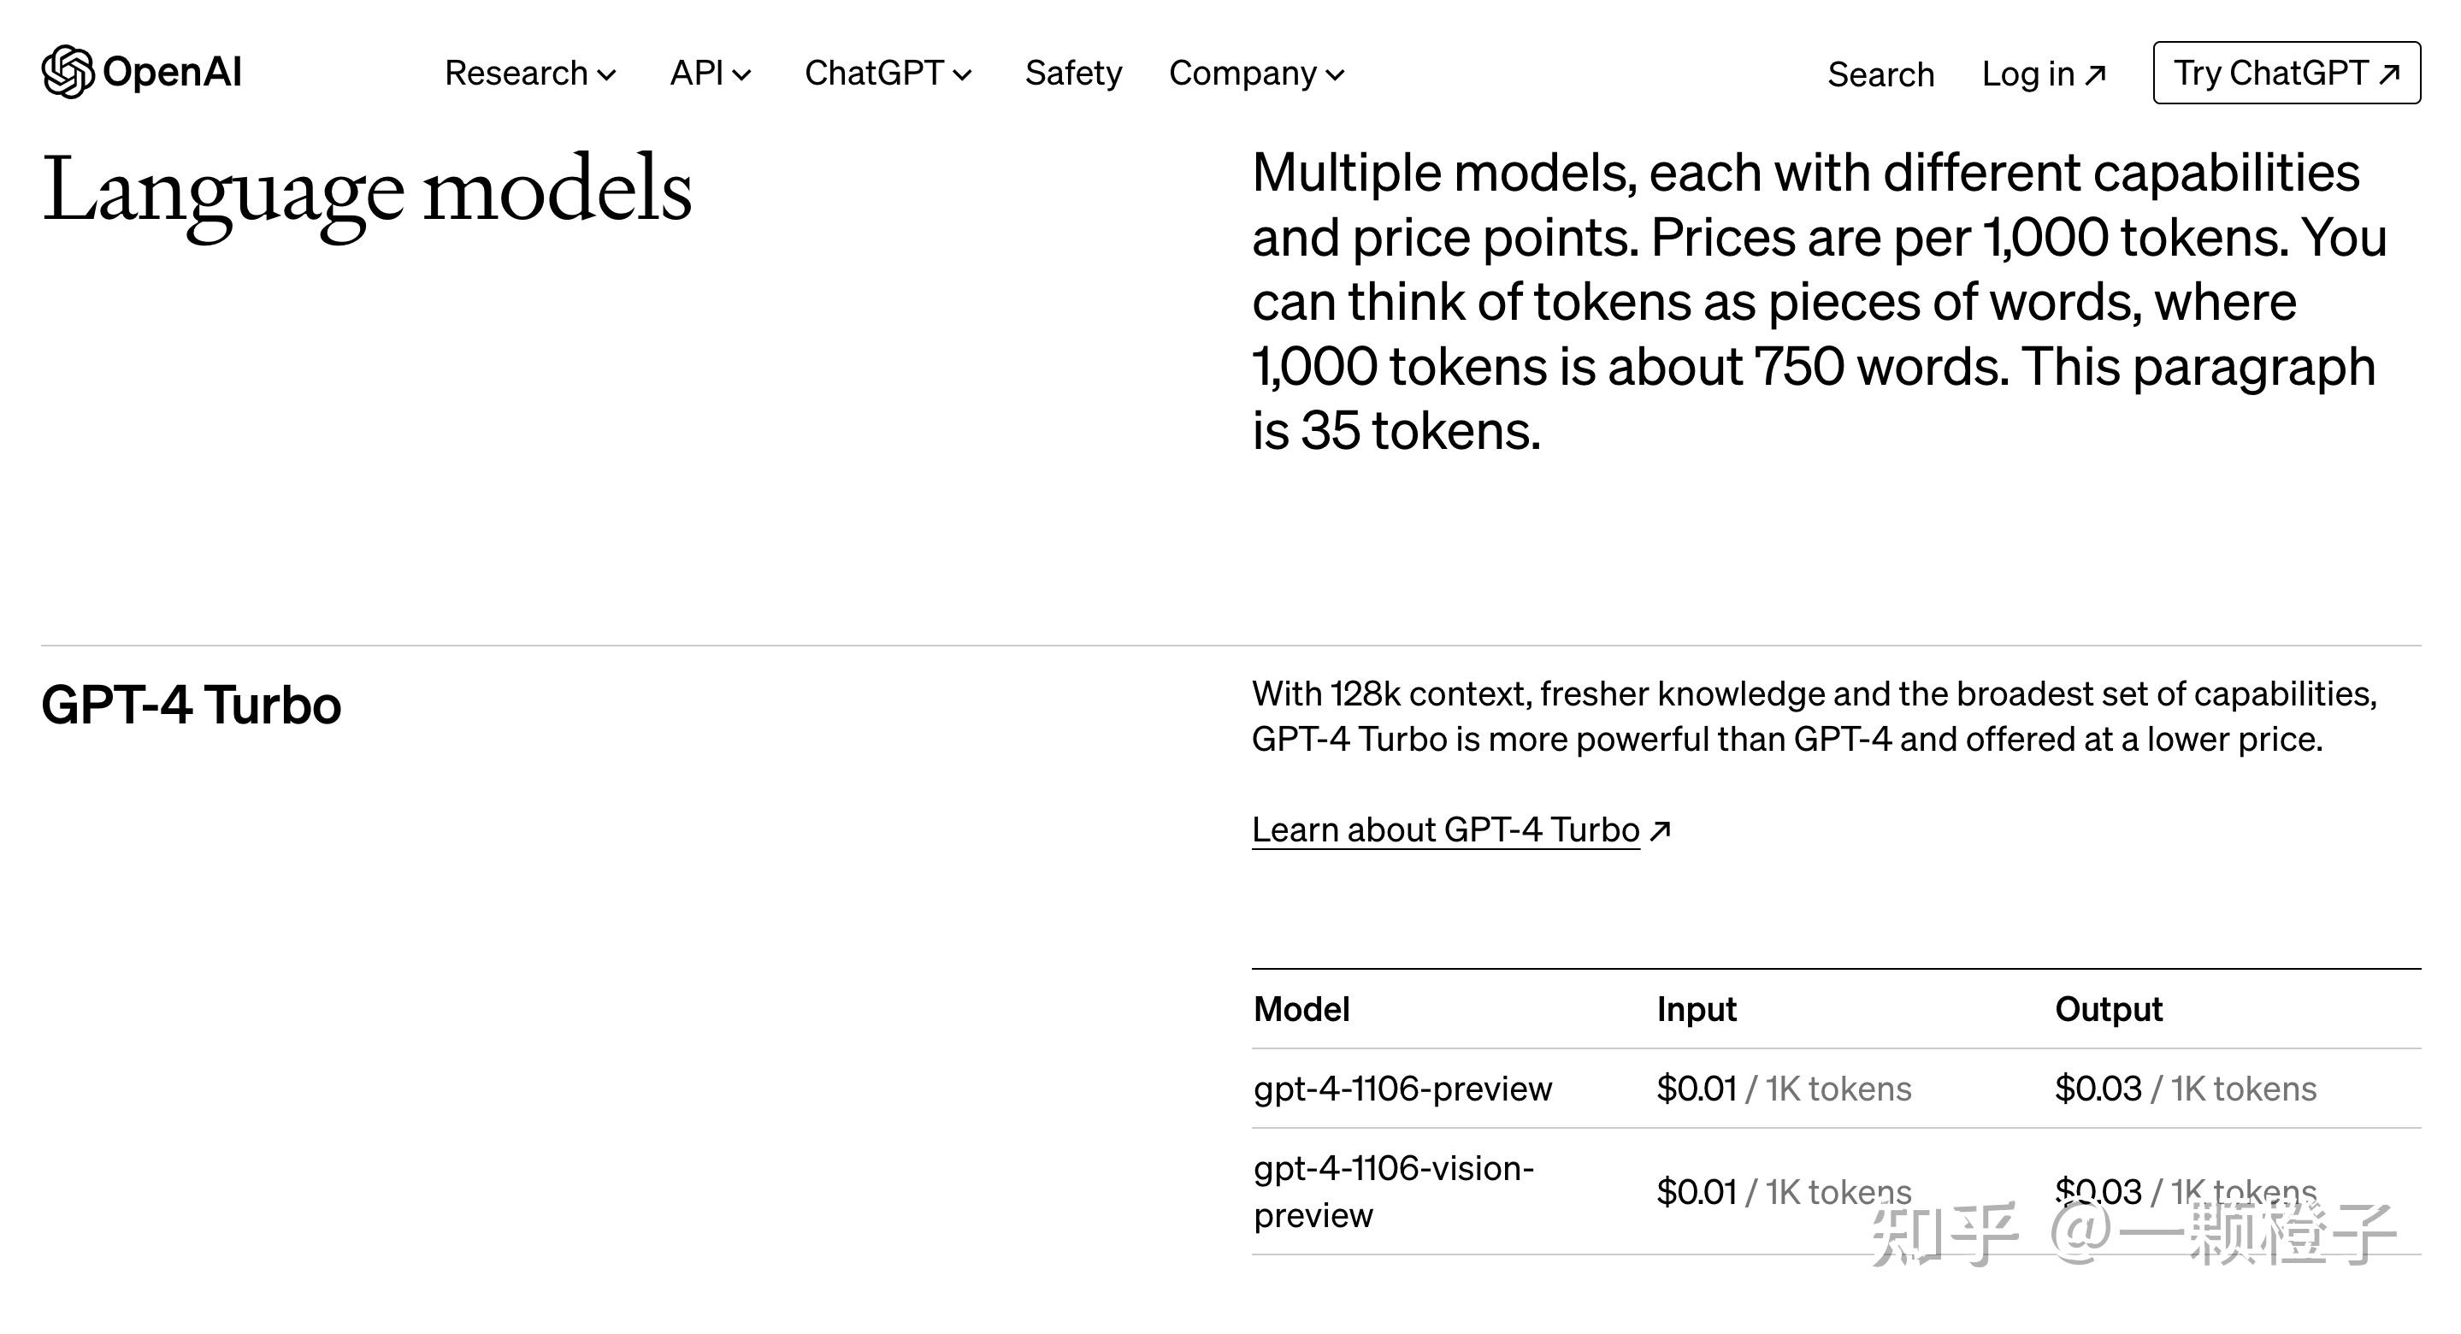The width and height of the screenshot is (2461, 1334).
Task: Expand the ChatGPT chevron arrow
Action: pos(963,74)
